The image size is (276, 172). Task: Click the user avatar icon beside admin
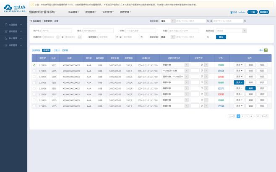[x=231, y=12]
